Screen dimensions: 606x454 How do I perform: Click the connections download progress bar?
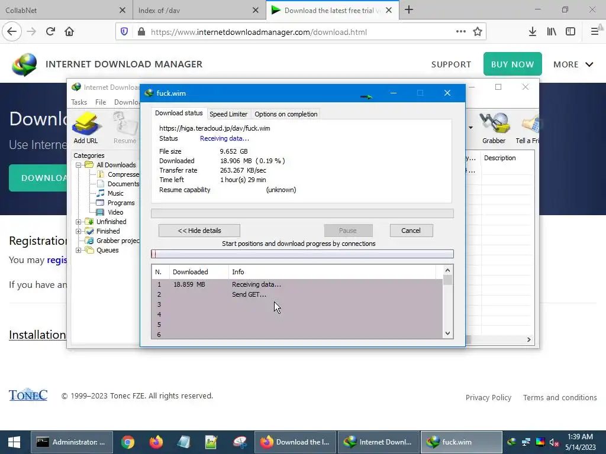pyautogui.click(x=302, y=254)
